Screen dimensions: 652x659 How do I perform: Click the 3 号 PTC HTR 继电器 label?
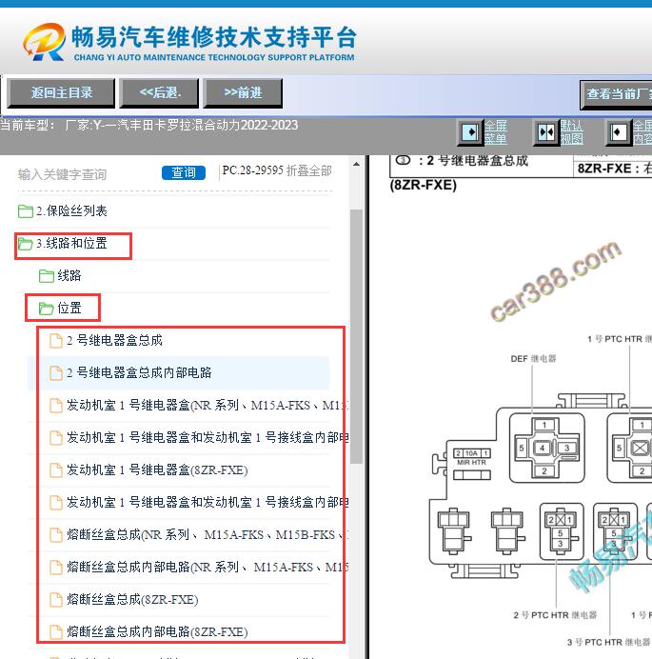(x=608, y=642)
